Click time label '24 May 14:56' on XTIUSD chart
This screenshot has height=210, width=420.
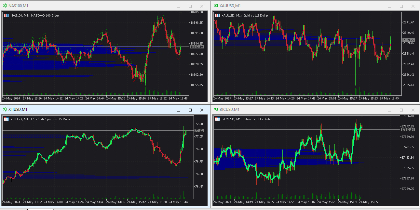(x=115, y=202)
